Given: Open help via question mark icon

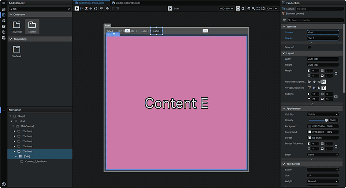Looking at the screenshot, I should tap(3, 184).
